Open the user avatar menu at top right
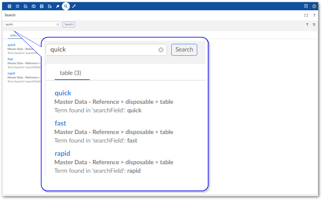The width and height of the screenshot is (322, 200). tap(314, 6)
